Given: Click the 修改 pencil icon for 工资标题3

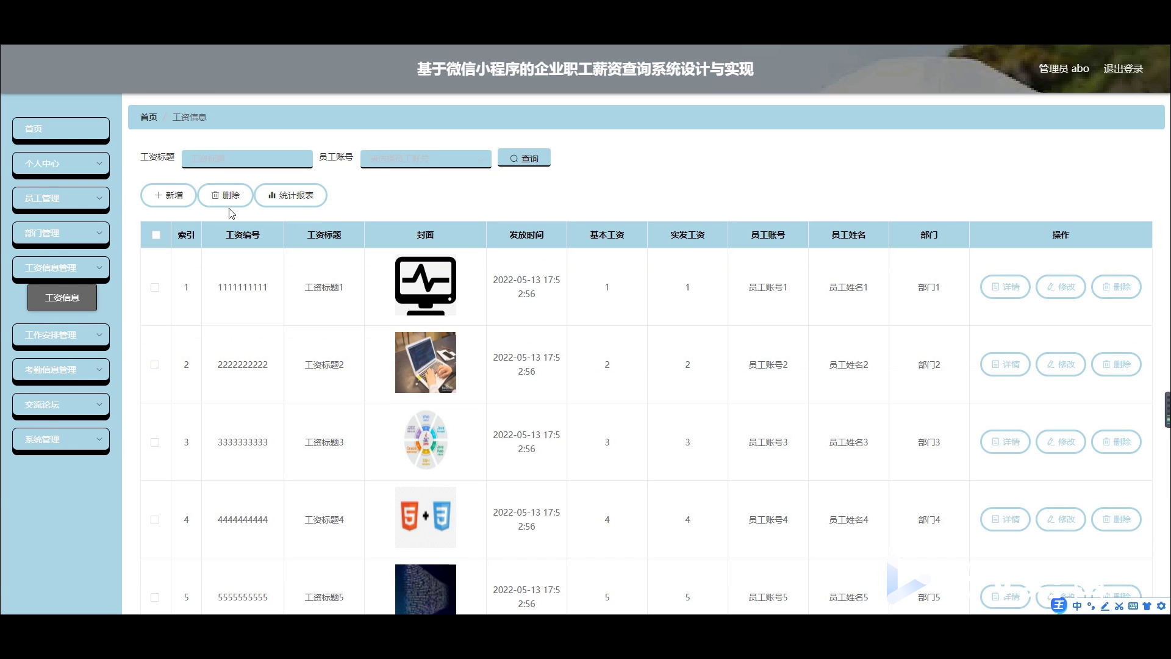Looking at the screenshot, I should point(1051,442).
